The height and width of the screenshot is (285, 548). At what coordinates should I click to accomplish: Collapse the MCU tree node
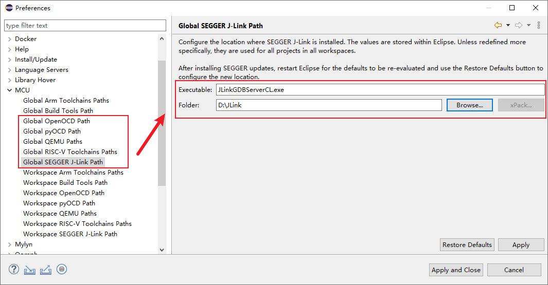click(x=9, y=90)
